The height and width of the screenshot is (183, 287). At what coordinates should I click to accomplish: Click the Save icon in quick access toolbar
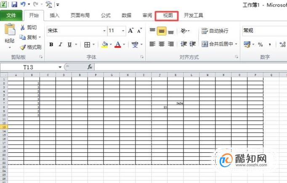(x=14, y=4)
